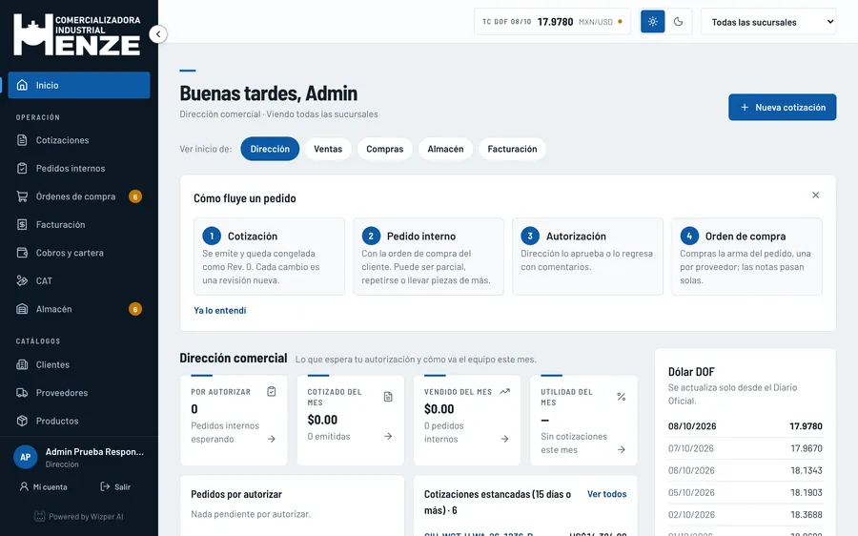Click the Inicio home icon in sidebar
The image size is (858, 536).
click(x=22, y=85)
